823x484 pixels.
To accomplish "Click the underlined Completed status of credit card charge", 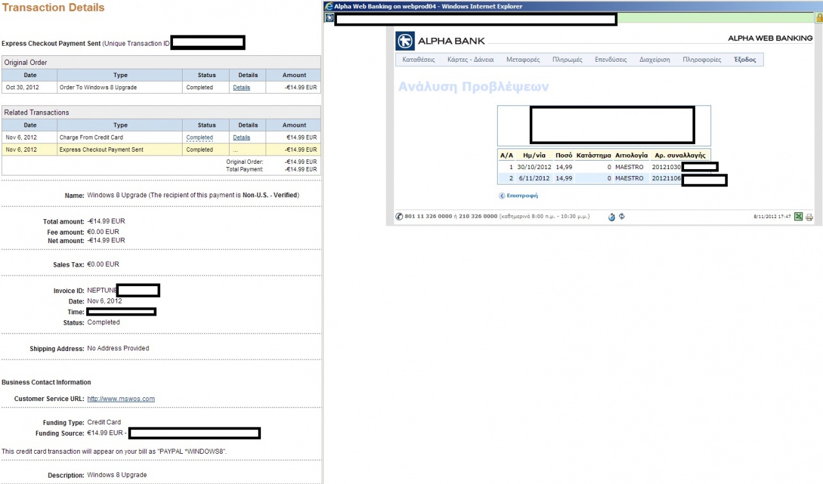I will (x=199, y=138).
